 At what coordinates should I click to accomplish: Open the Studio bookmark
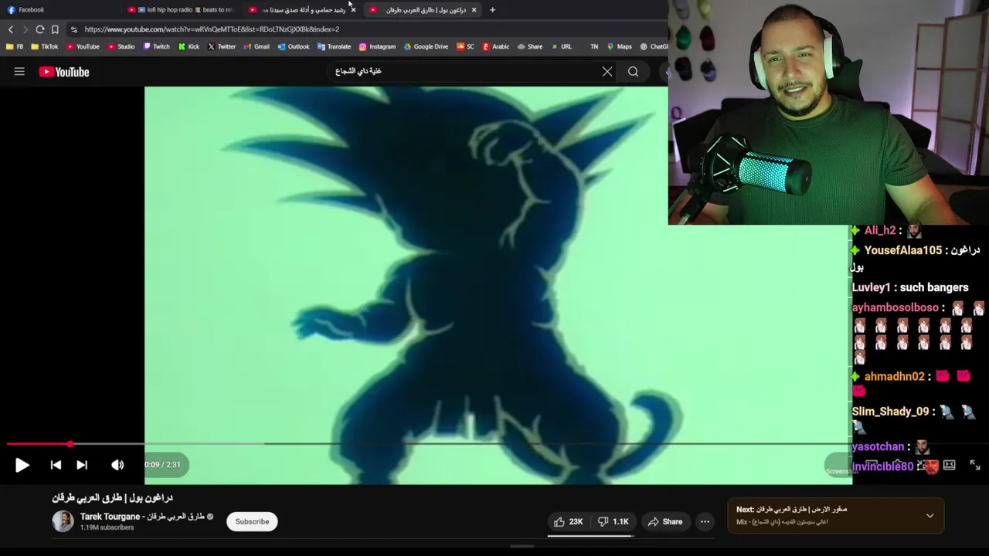point(121,46)
